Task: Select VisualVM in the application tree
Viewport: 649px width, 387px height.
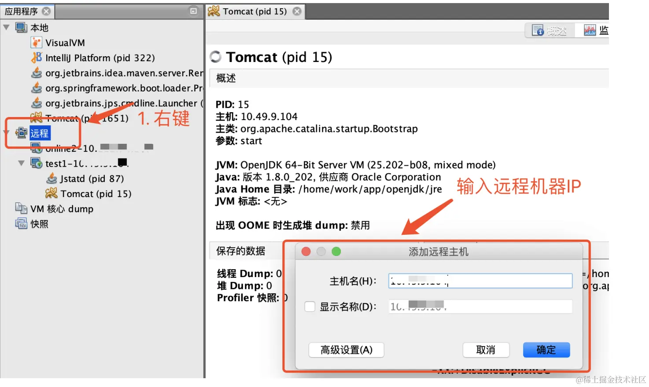Action: point(65,43)
